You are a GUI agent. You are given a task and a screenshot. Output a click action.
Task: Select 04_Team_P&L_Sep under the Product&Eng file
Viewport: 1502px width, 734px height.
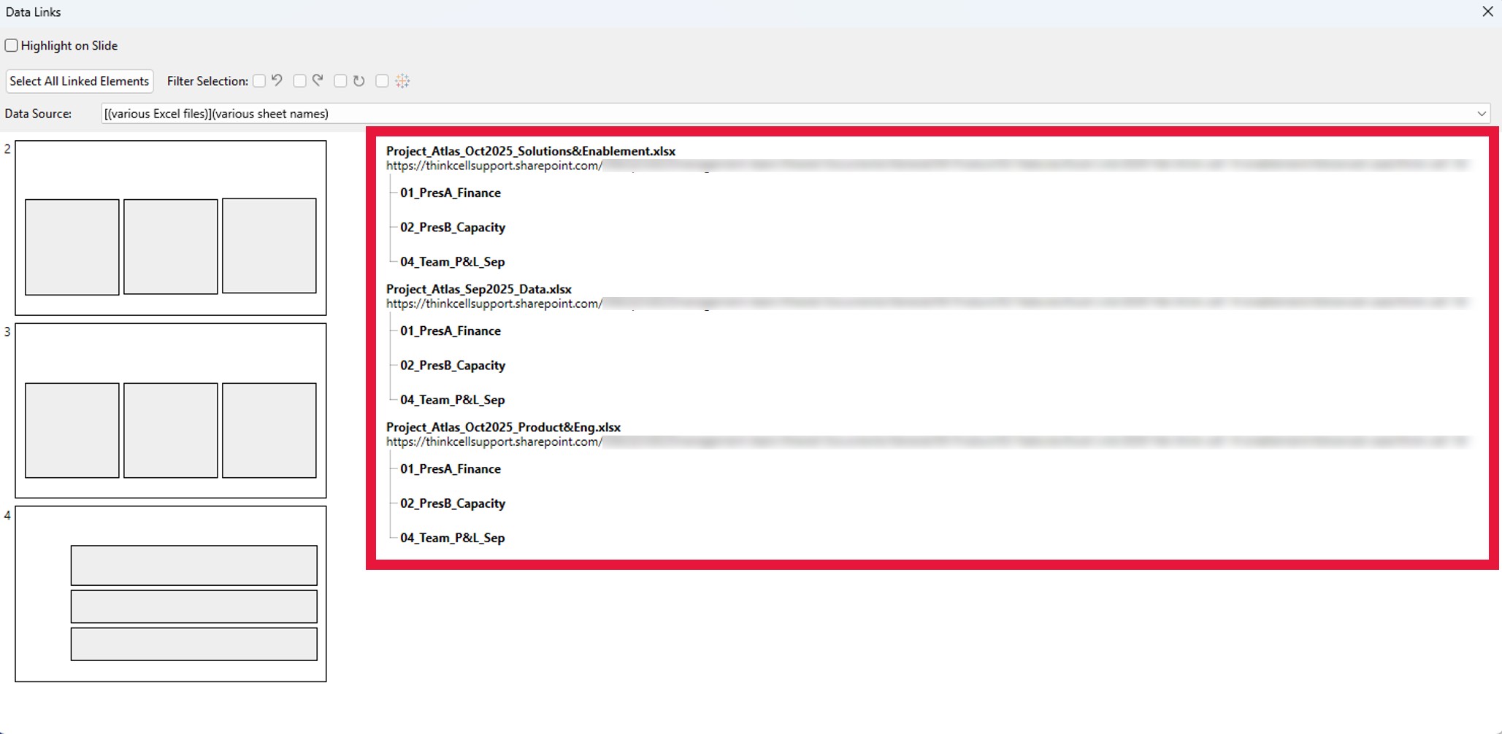coord(452,538)
